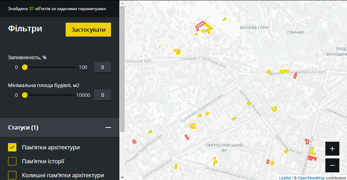347x180 pixels.
Task: Click the large red building near Волова Гора
Action: tap(199, 26)
